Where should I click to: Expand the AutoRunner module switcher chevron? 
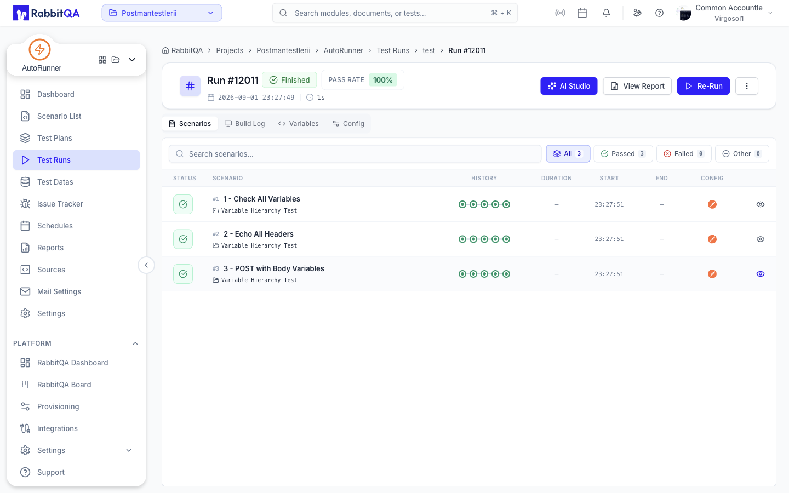click(x=132, y=60)
